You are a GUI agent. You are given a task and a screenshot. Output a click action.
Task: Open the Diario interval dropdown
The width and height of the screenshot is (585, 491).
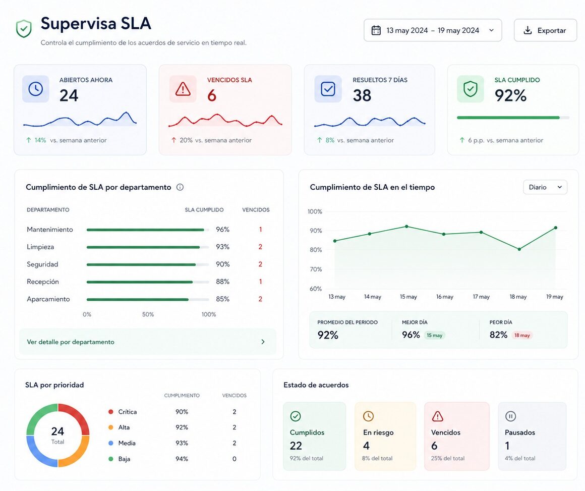click(545, 187)
